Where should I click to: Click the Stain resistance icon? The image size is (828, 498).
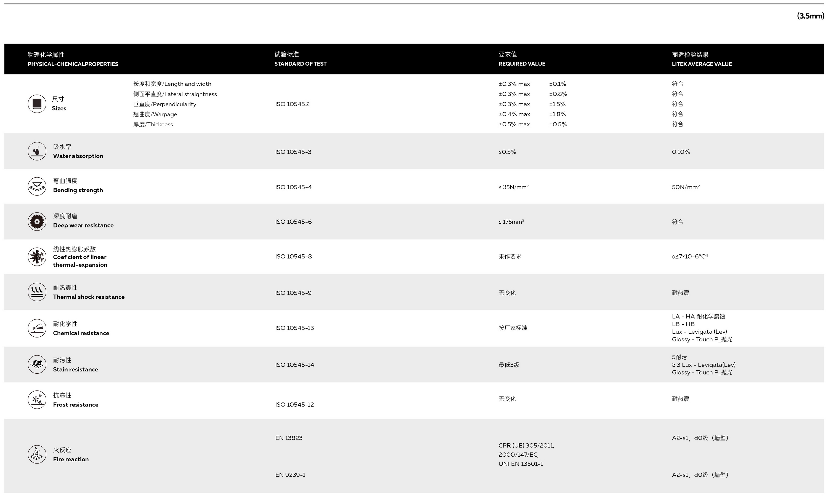pyautogui.click(x=37, y=365)
